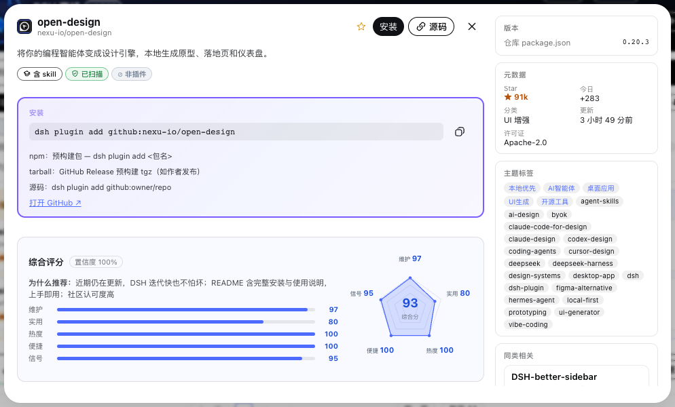Select the dsh tag
675x407 pixels.
pyautogui.click(x=633, y=276)
